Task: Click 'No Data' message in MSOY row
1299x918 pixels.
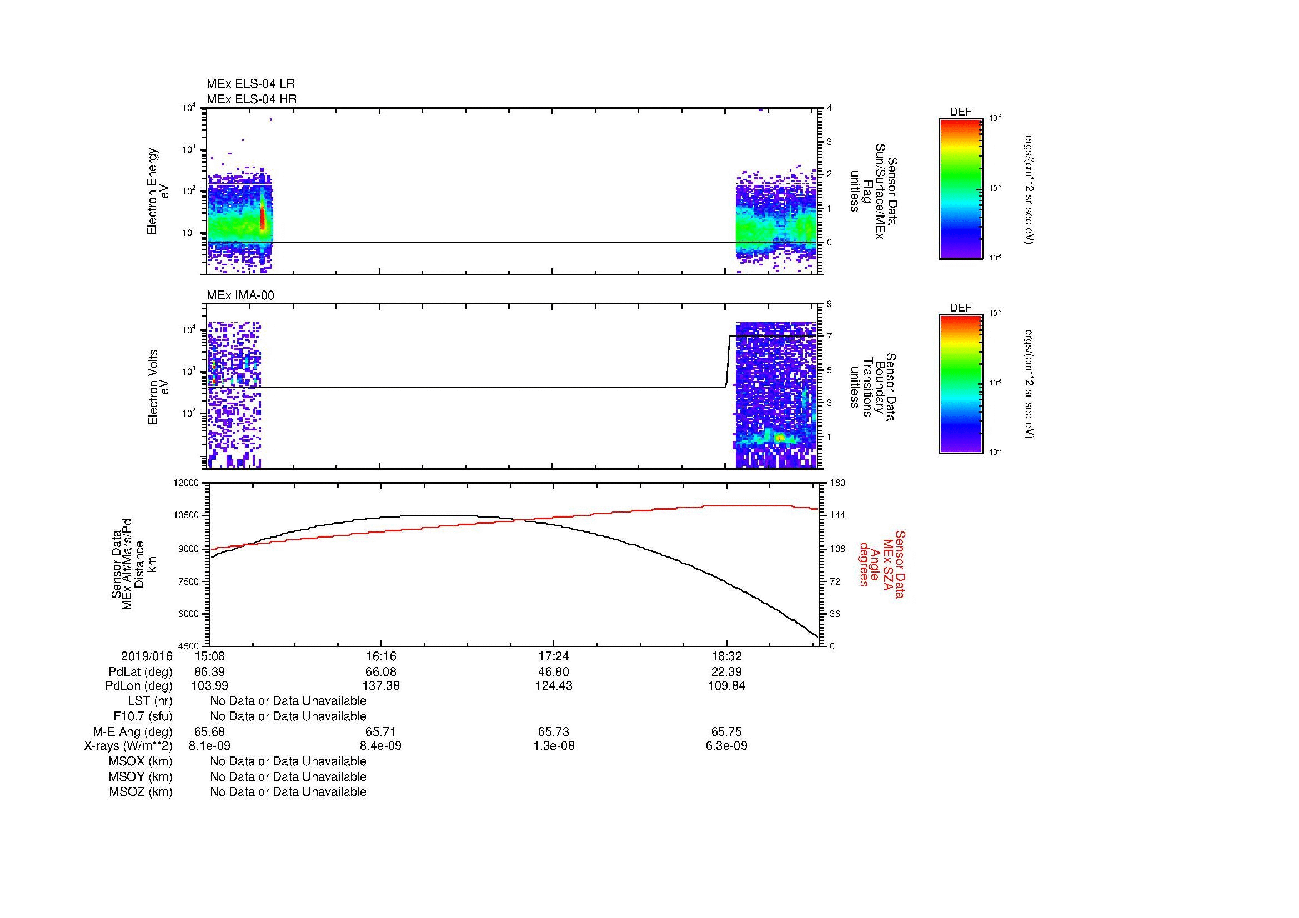Action: (288, 777)
